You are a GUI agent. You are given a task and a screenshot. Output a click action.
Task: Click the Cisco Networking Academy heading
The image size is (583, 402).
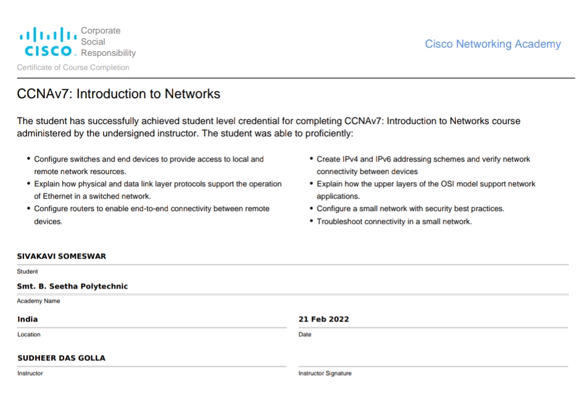(492, 44)
